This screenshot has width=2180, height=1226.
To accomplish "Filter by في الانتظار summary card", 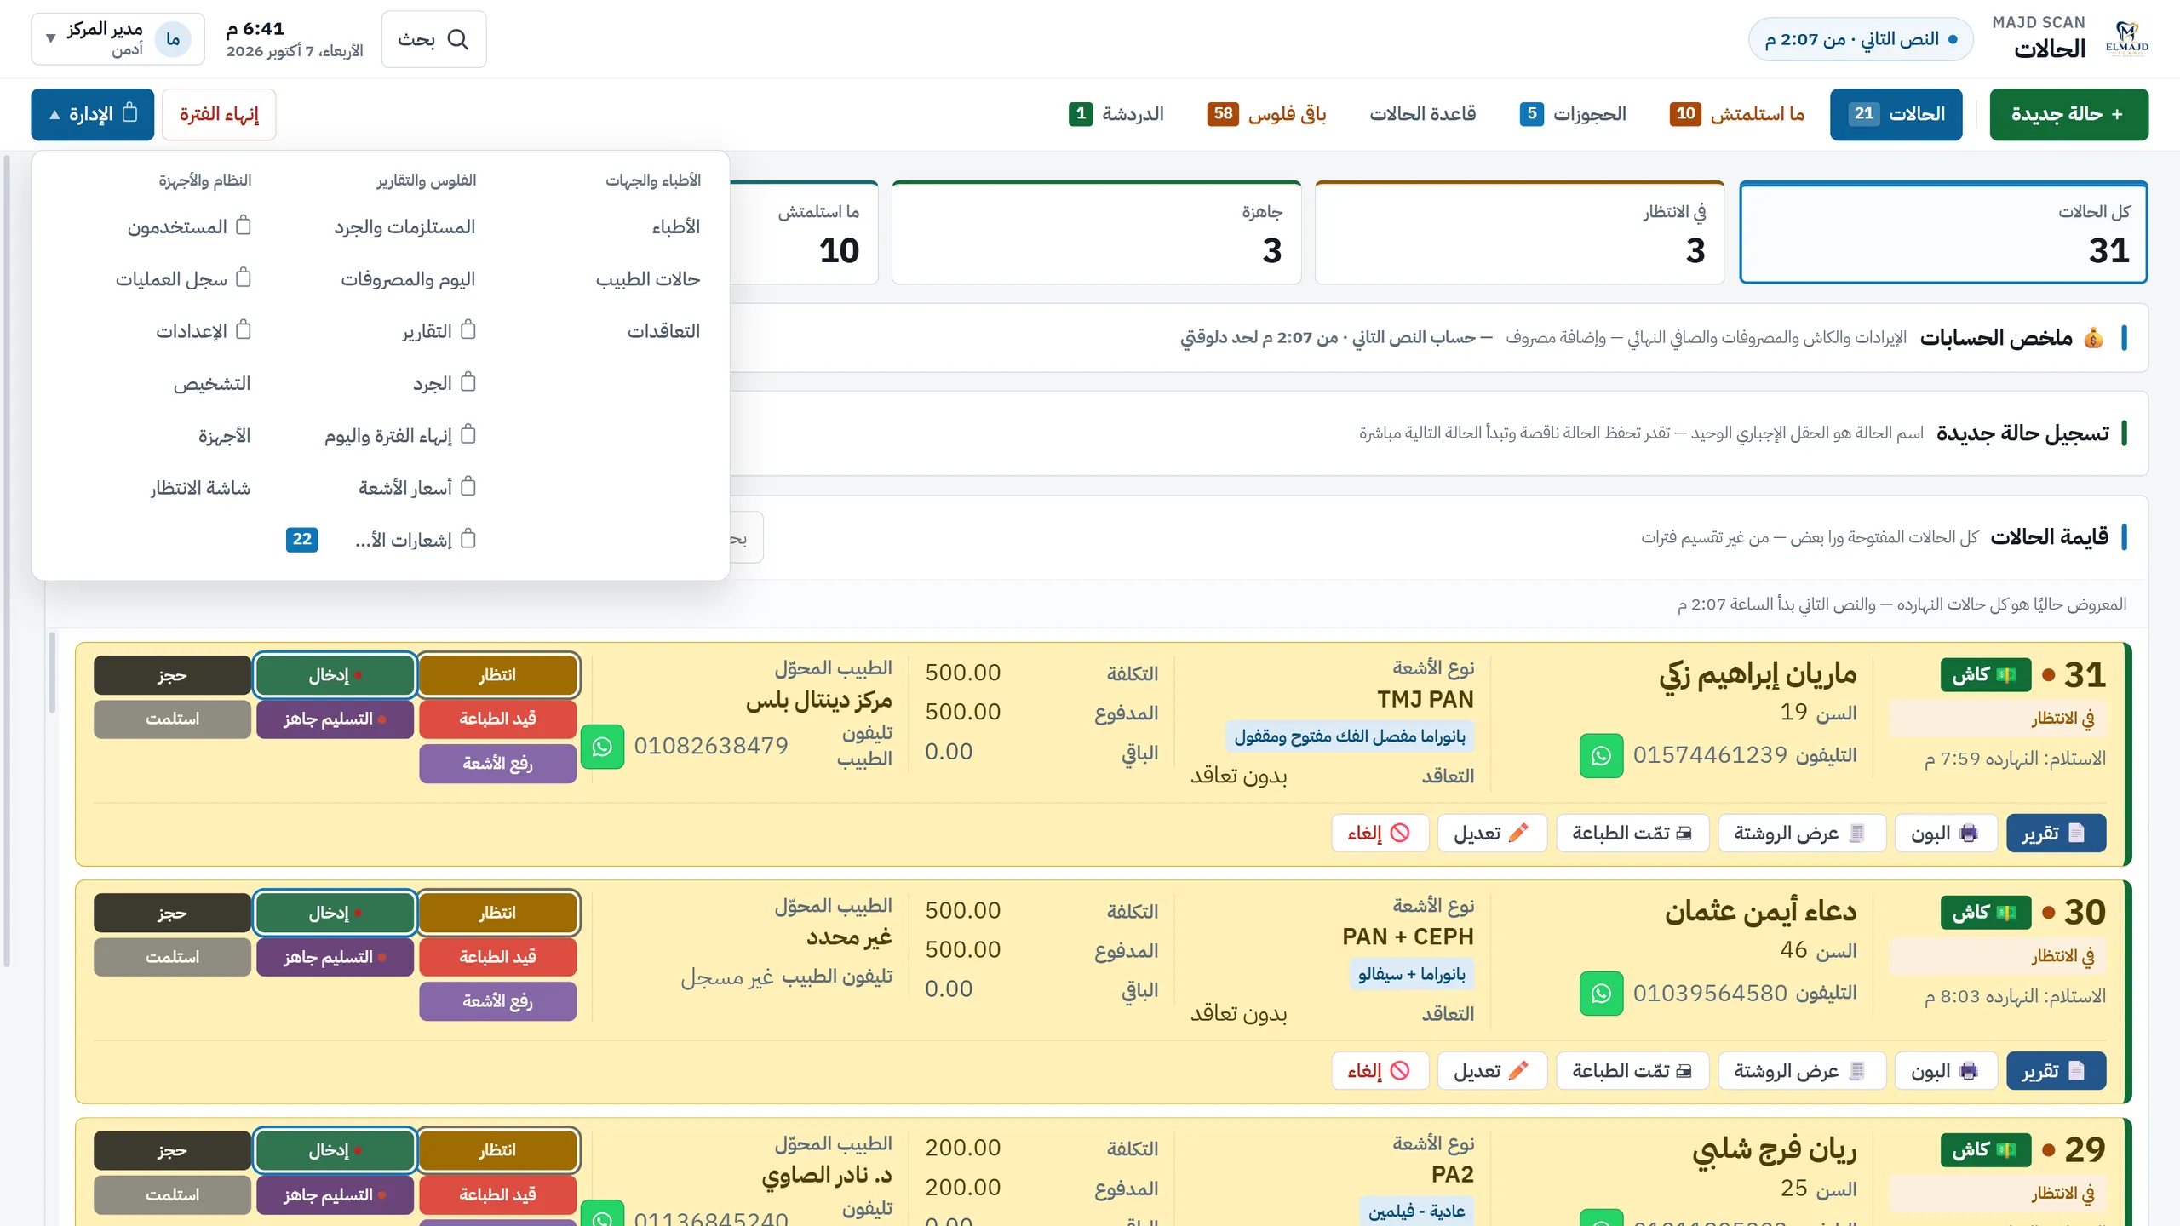I will coord(1519,232).
